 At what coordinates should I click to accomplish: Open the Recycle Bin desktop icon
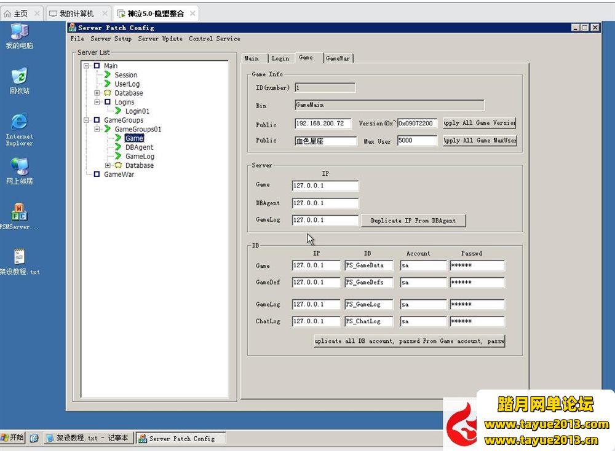20,76
